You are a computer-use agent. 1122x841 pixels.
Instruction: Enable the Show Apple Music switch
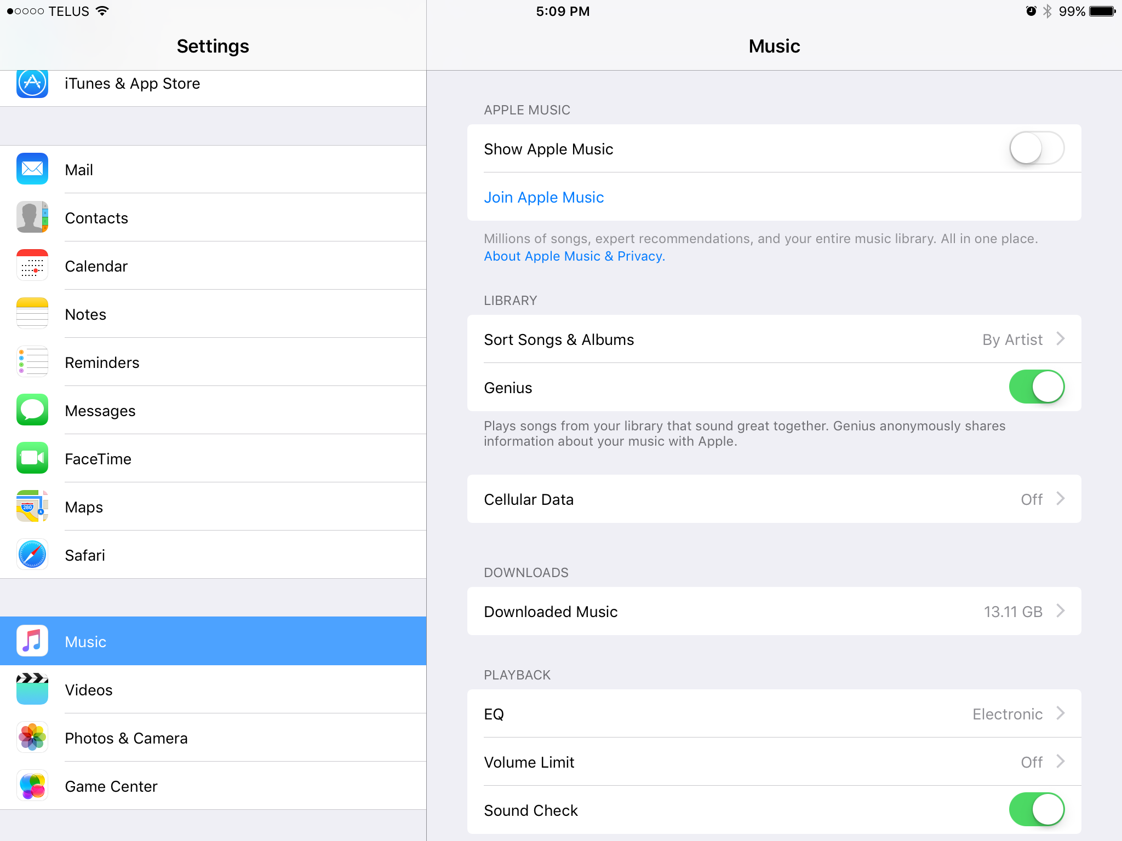point(1037,148)
